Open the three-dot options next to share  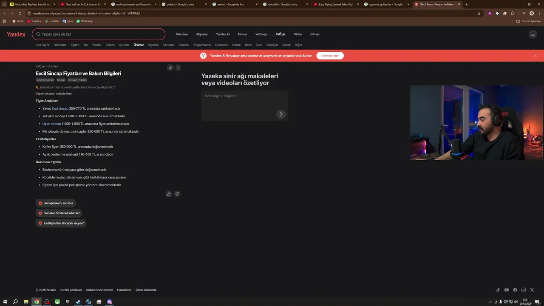point(178,68)
